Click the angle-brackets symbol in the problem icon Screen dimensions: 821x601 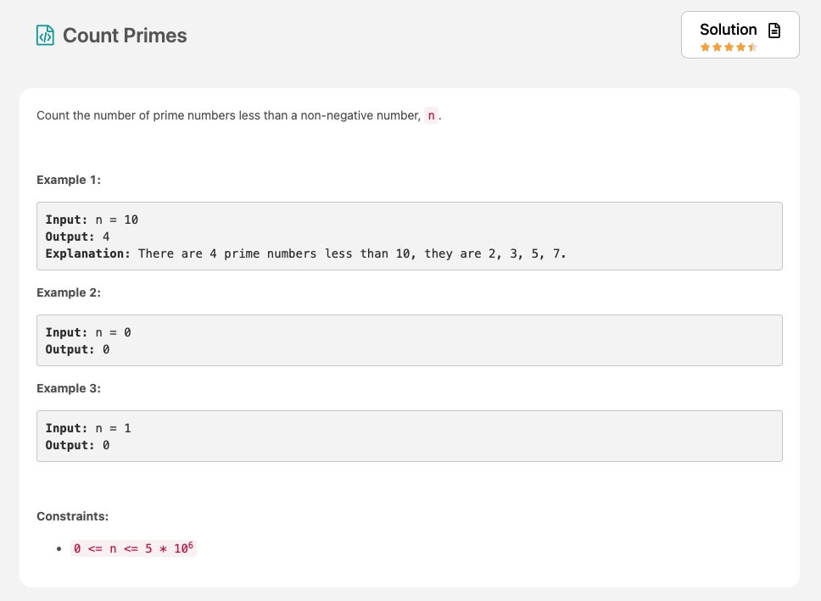(x=44, y=36)
